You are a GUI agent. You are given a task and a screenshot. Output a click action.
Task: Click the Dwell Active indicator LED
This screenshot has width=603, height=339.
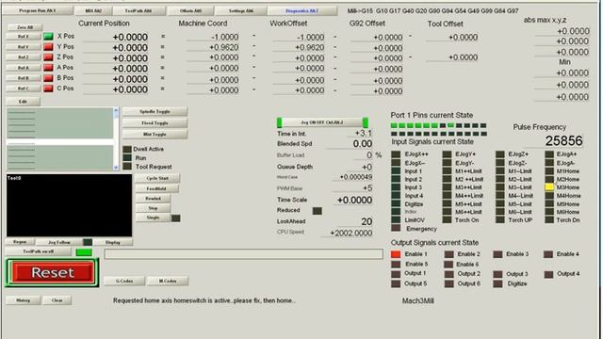127,149
